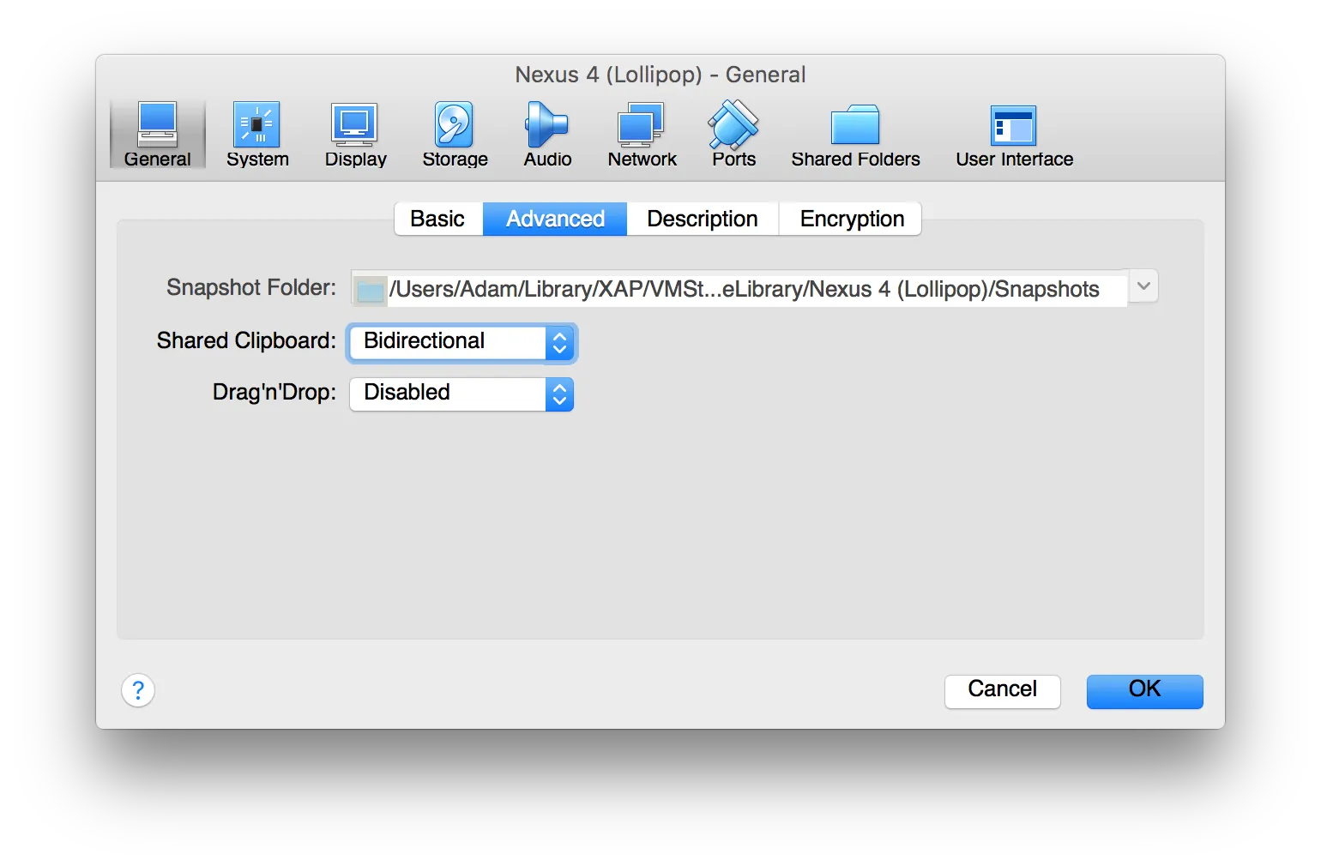Viewport: 1321px width, 866px height.
Task: Click the folder icon in Snapshot Folder field
Action: (x=371, y=290)
